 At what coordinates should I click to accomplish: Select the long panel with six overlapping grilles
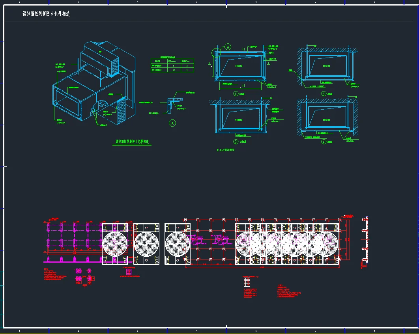coord(287,244)
